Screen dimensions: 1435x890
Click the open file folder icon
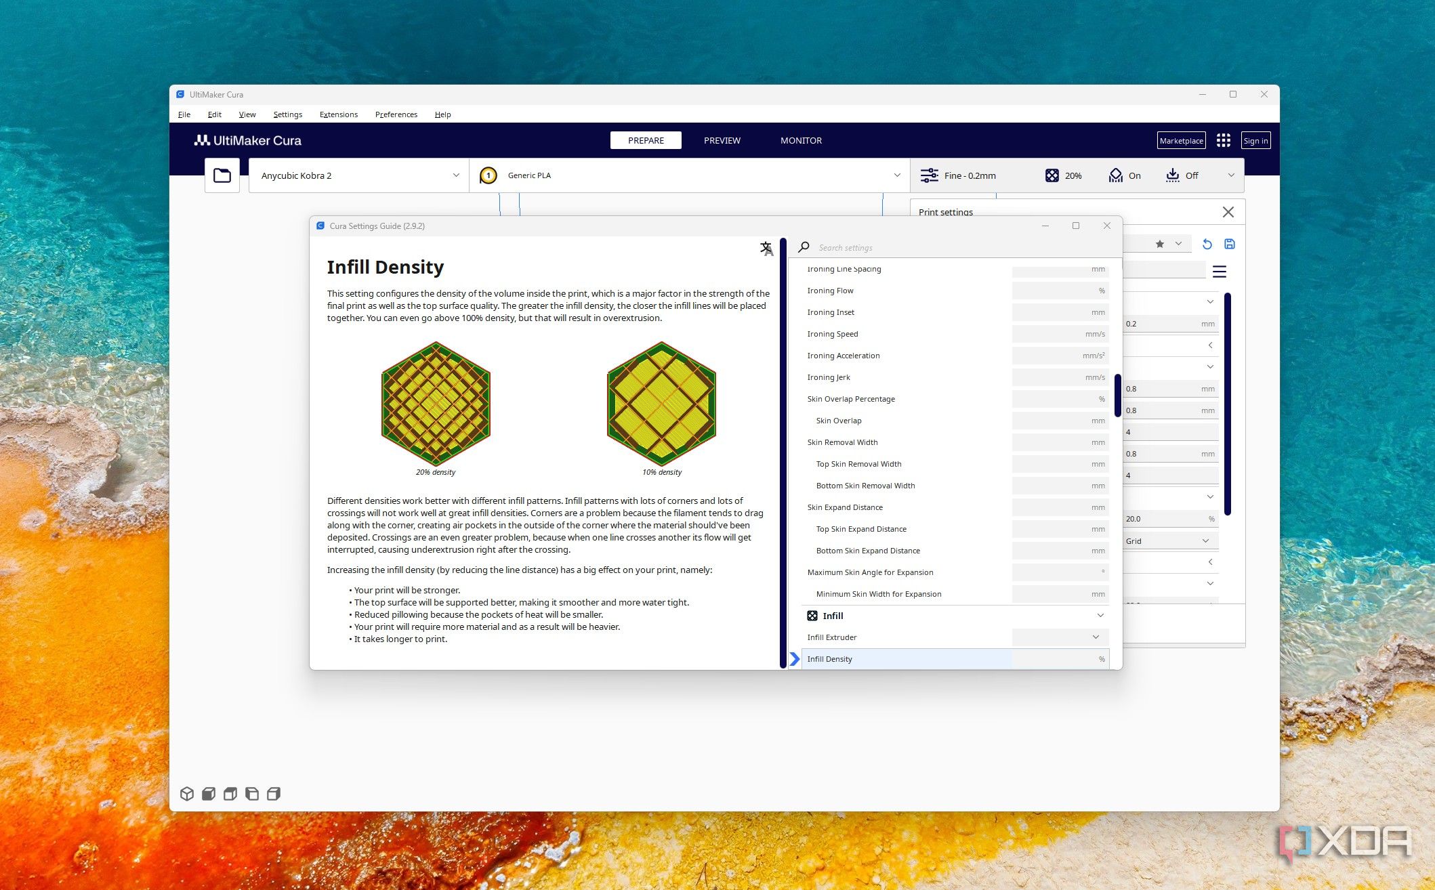coord(222,175)
